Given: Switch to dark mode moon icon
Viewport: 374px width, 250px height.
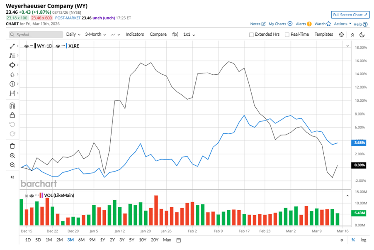Looking at the screenshot, I should click(x=362, y=34).
